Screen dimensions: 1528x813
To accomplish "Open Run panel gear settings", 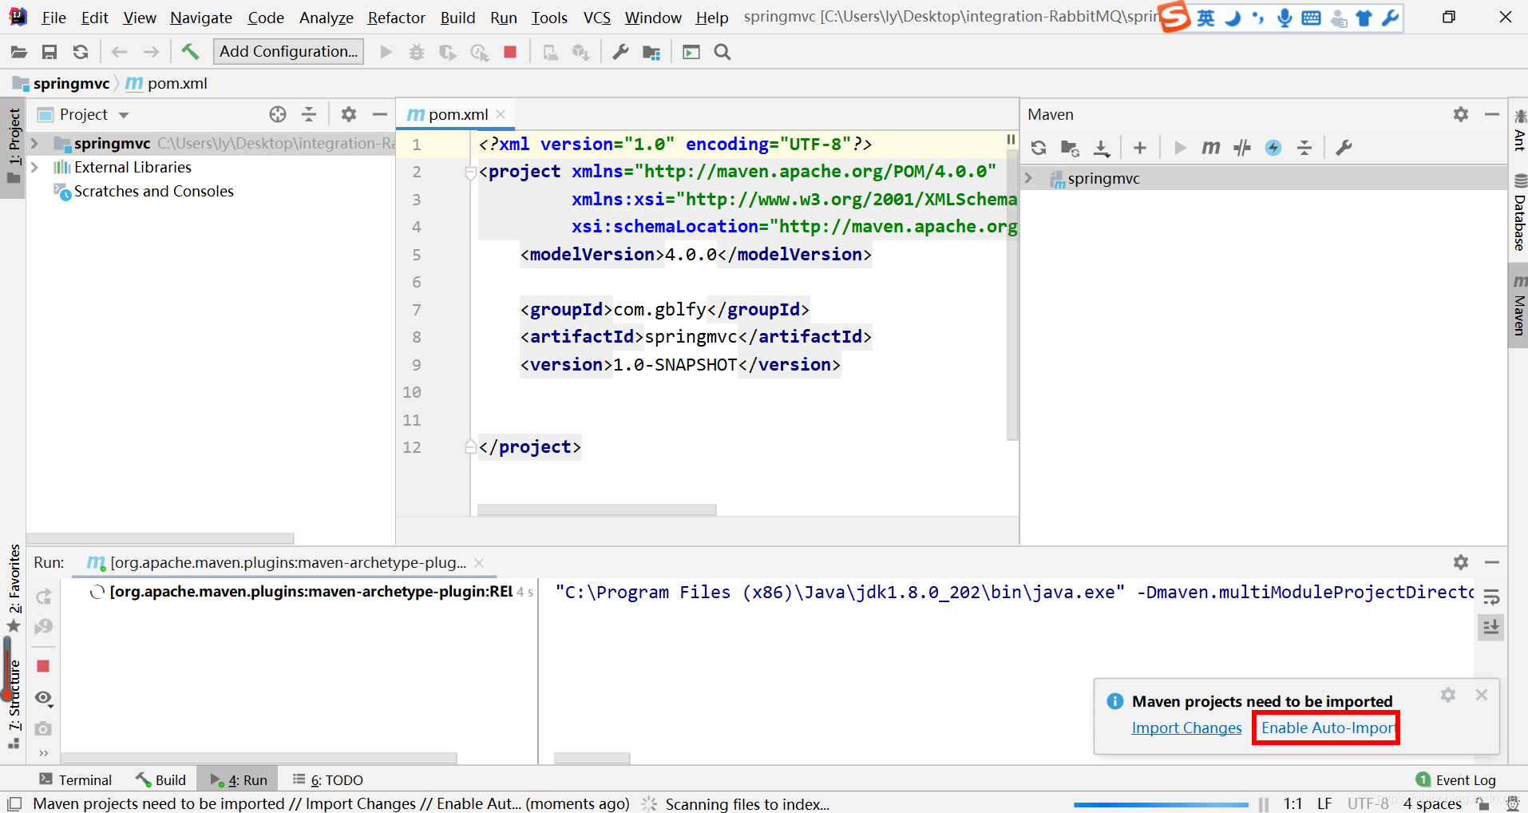I will [1461, 562].
